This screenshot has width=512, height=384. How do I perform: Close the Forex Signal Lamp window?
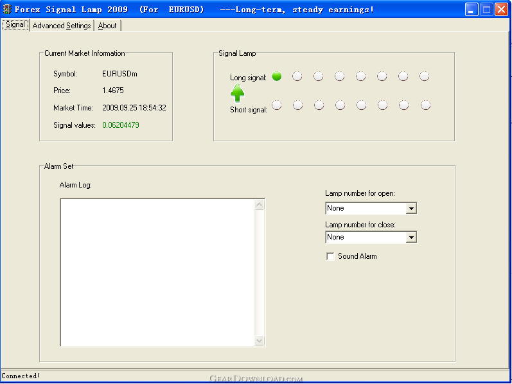[501, 10]
